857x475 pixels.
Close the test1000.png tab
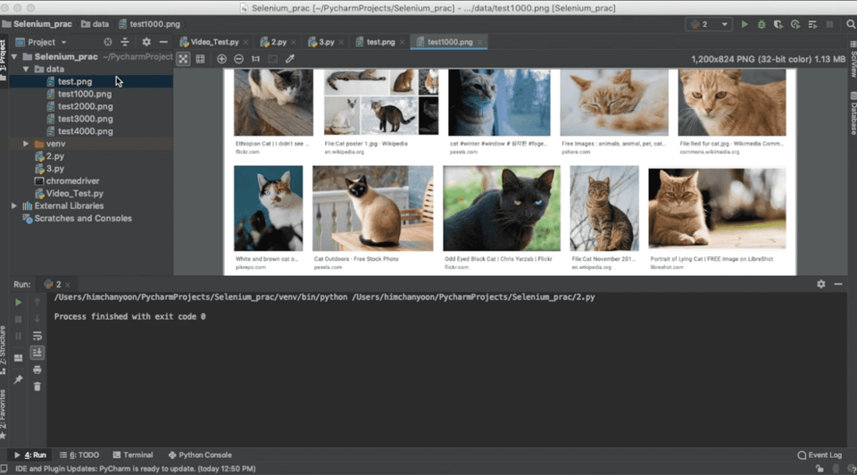click(480, 42)
